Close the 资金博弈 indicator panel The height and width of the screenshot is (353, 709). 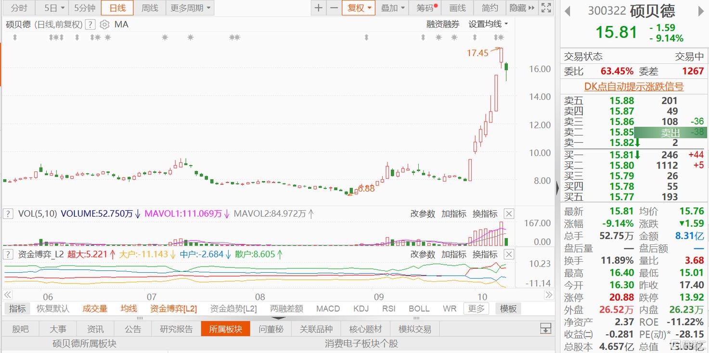[x=509, y=254]
